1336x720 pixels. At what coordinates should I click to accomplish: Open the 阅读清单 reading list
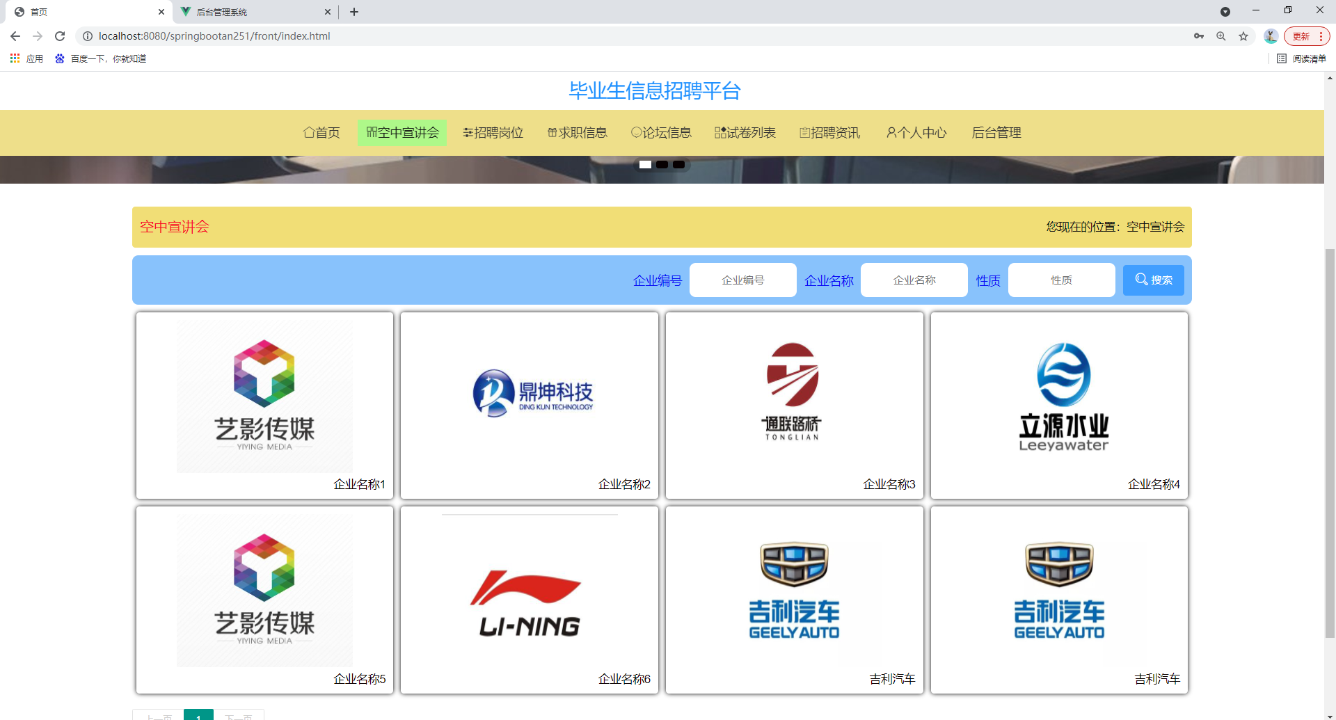pyautogui.click(x=1301, y=58)
